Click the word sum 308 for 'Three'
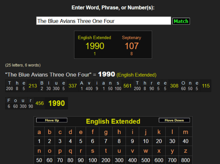The image size is (220, 164). [174, 86]
